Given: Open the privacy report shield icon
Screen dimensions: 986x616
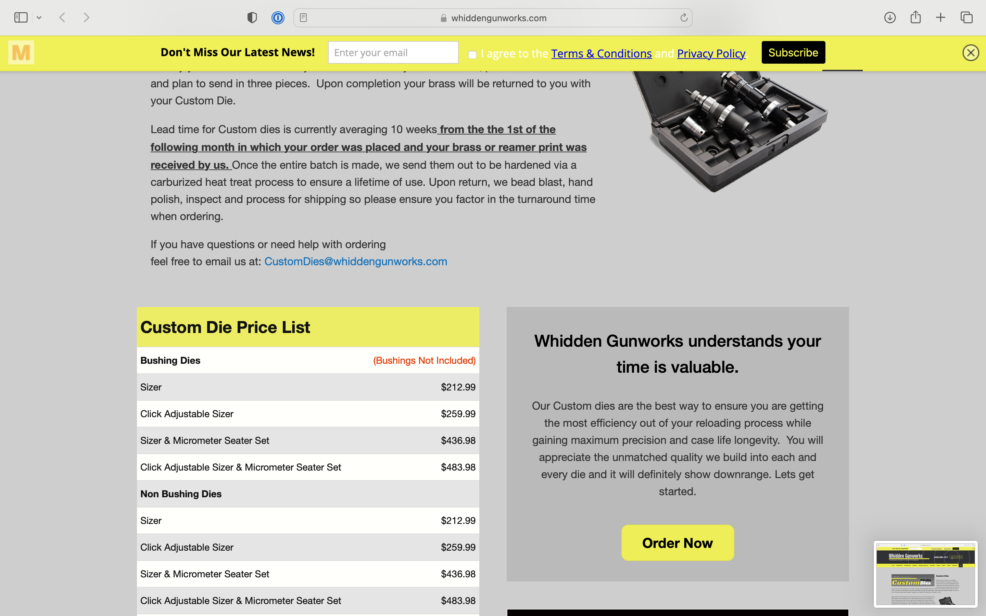Looking at the screenshot, I should click(252, 17).
